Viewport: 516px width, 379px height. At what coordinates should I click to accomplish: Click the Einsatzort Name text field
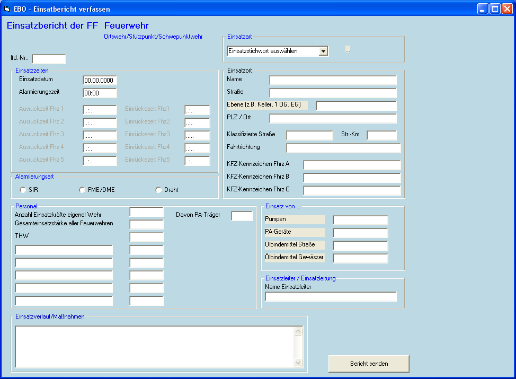tap(332, 80)
